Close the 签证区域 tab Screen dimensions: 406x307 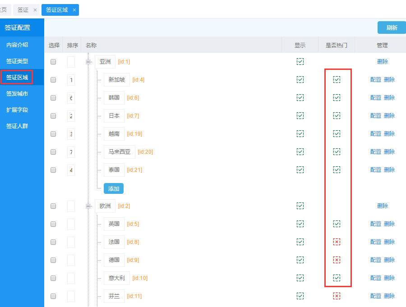click(x=74, y=10)
